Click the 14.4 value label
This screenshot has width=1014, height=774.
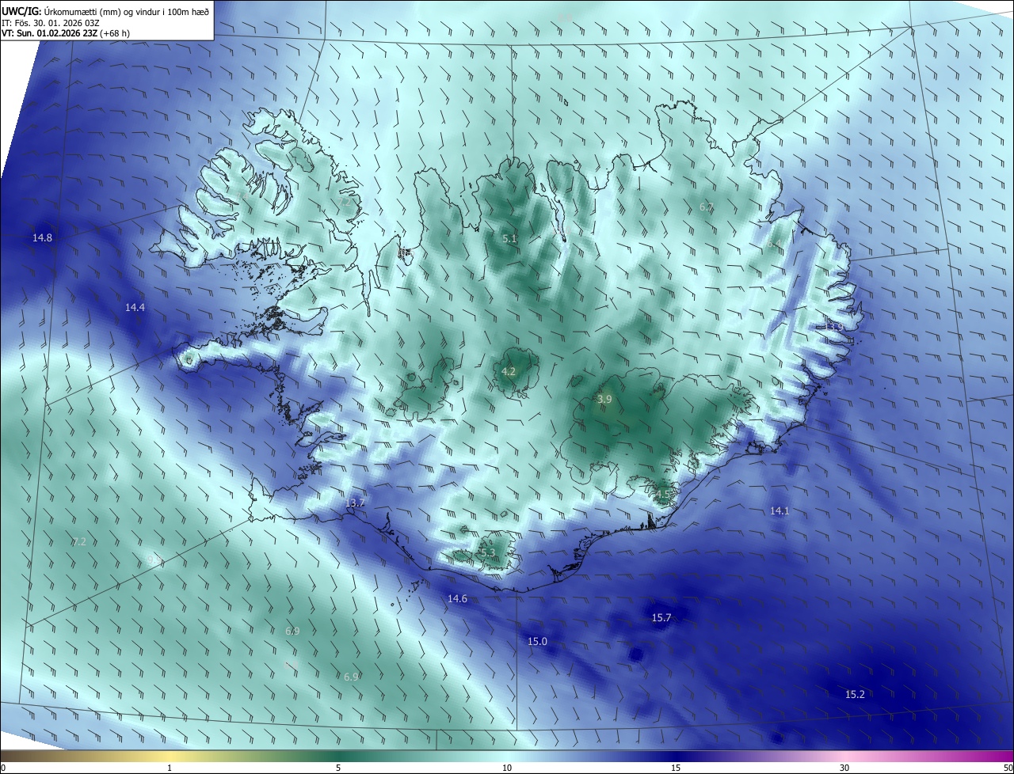(135, 307)
